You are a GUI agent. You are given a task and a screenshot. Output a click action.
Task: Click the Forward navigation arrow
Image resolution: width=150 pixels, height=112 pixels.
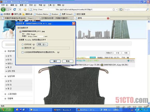8,10
